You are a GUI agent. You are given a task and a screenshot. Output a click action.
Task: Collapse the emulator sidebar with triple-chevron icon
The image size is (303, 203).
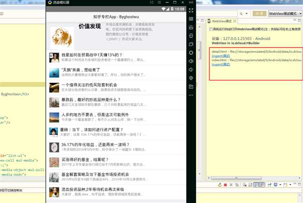click(x=191, y=2)
